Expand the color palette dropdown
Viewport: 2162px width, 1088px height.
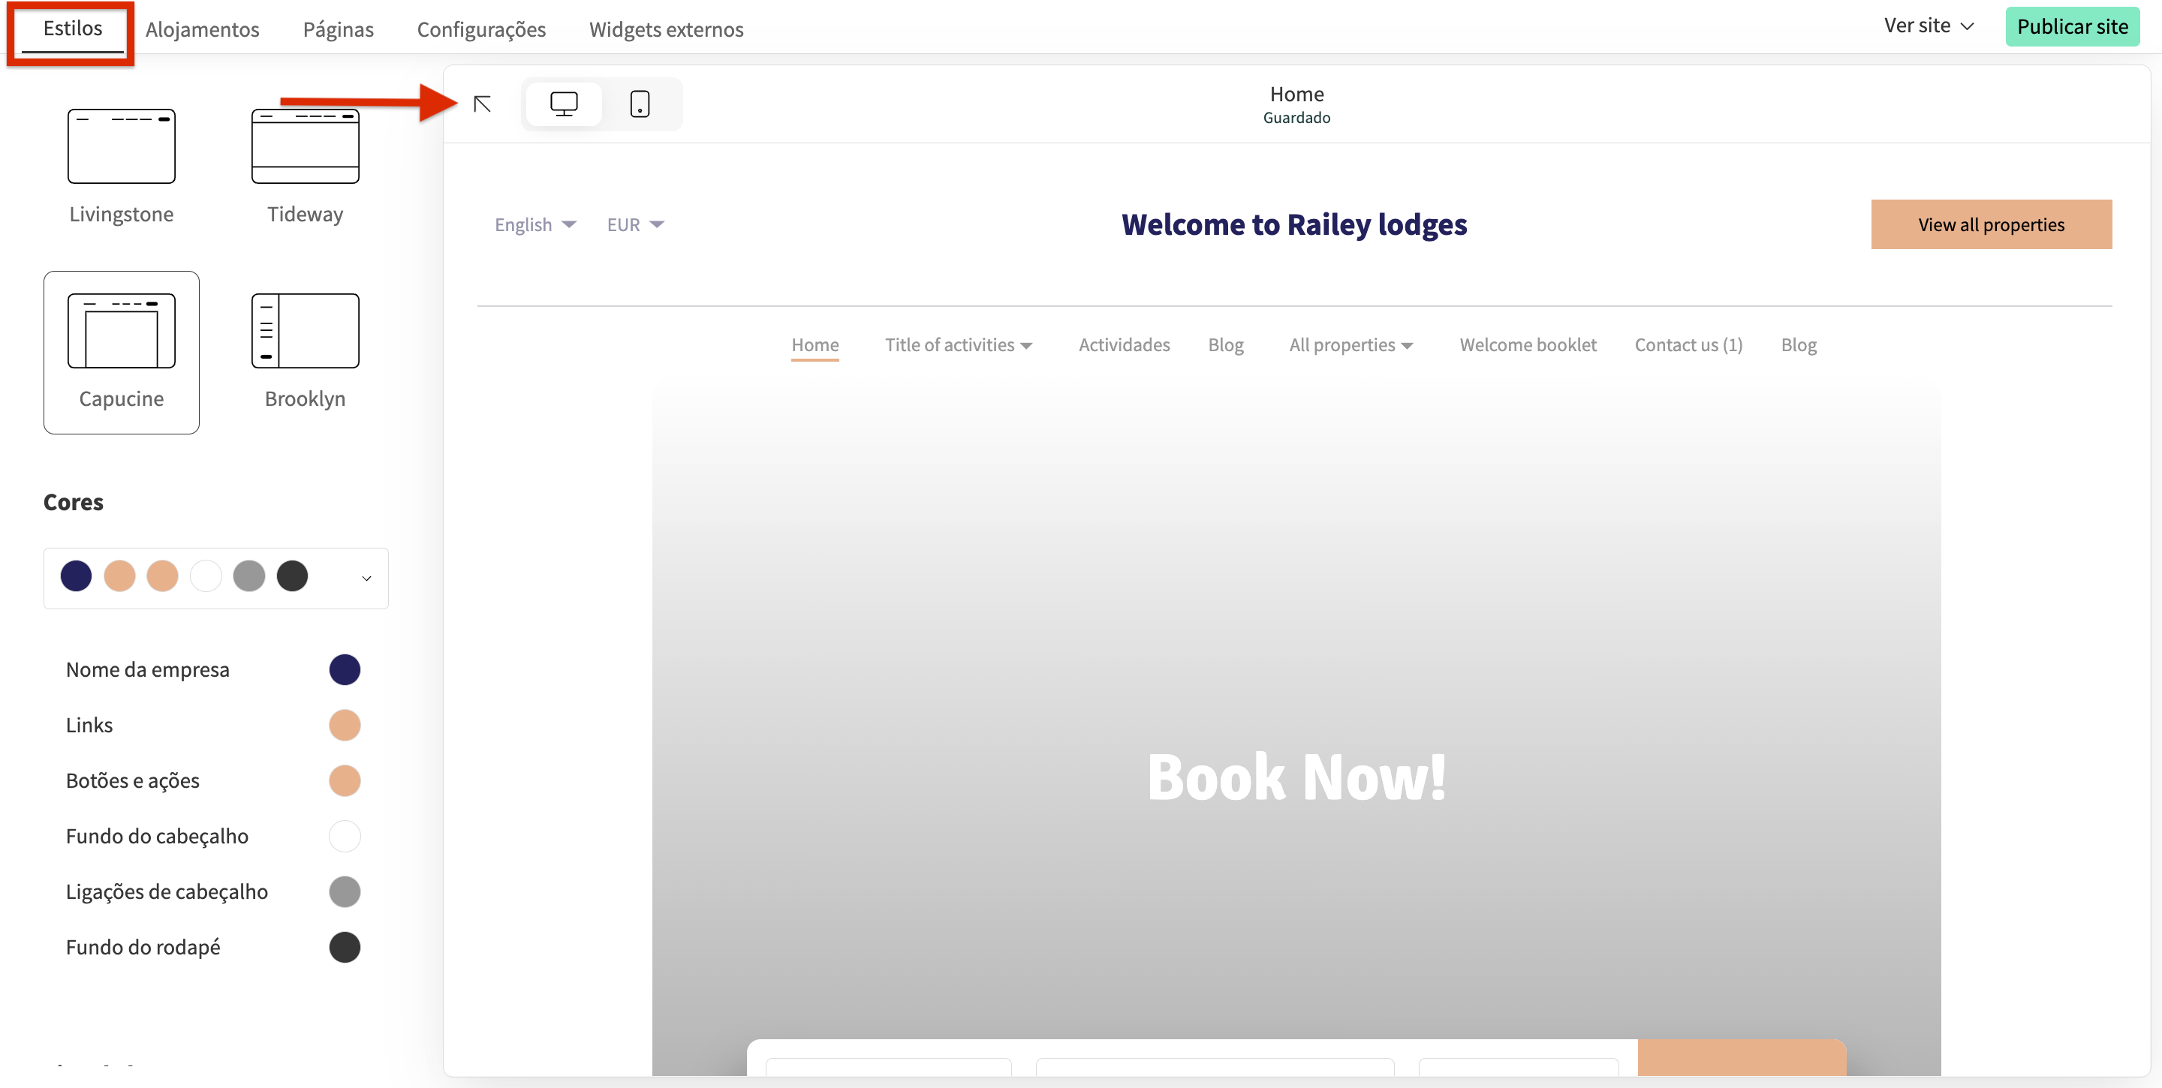coord(366,578)
